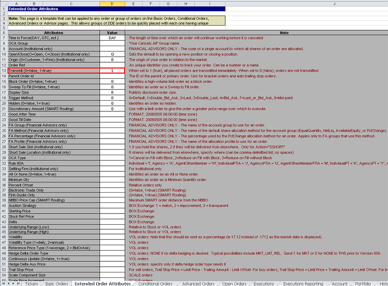Select the 'Percent Offset' attribute cell
This screenshot has height=286, width=388.
(x=54, y=185)
